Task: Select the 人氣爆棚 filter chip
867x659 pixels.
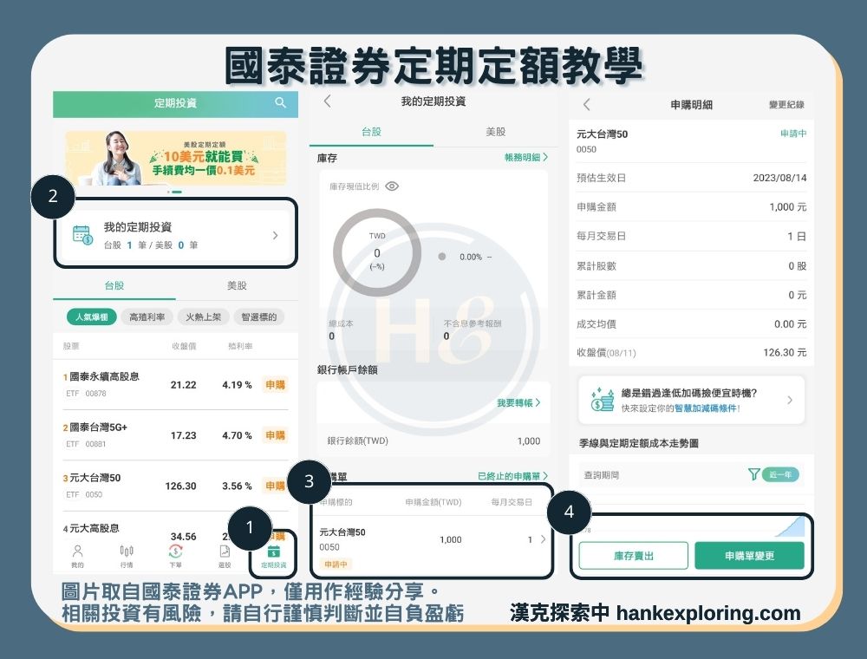Action: (92, 316)
